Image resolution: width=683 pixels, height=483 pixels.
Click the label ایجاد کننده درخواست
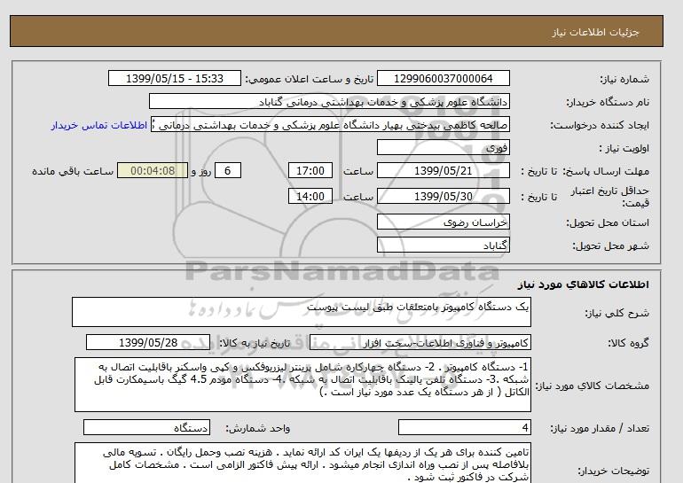pyautogui.click(x=600, y=125)
